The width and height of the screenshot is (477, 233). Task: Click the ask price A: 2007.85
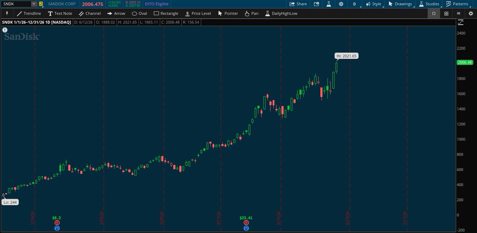(x=133, y=6)
